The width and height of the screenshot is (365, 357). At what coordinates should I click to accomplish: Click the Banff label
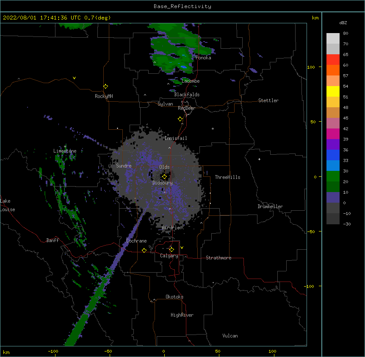click(x=53, y=240)
